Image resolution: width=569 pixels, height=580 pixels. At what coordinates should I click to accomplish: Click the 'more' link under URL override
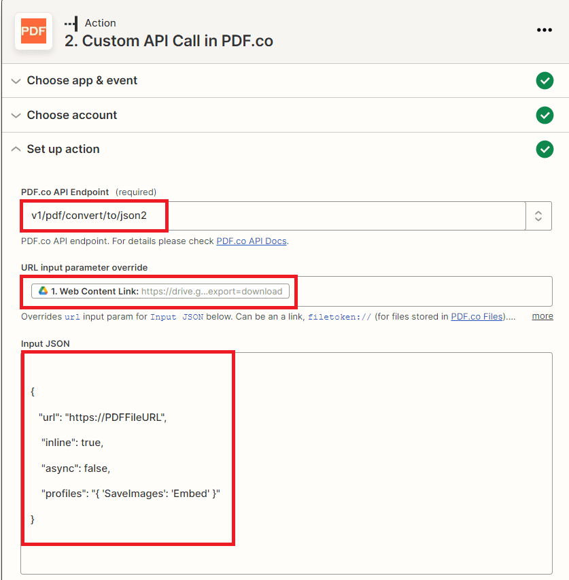(542, 316)
